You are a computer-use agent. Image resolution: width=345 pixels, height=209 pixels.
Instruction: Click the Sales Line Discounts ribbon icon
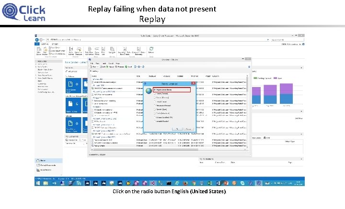pos(79,51)
